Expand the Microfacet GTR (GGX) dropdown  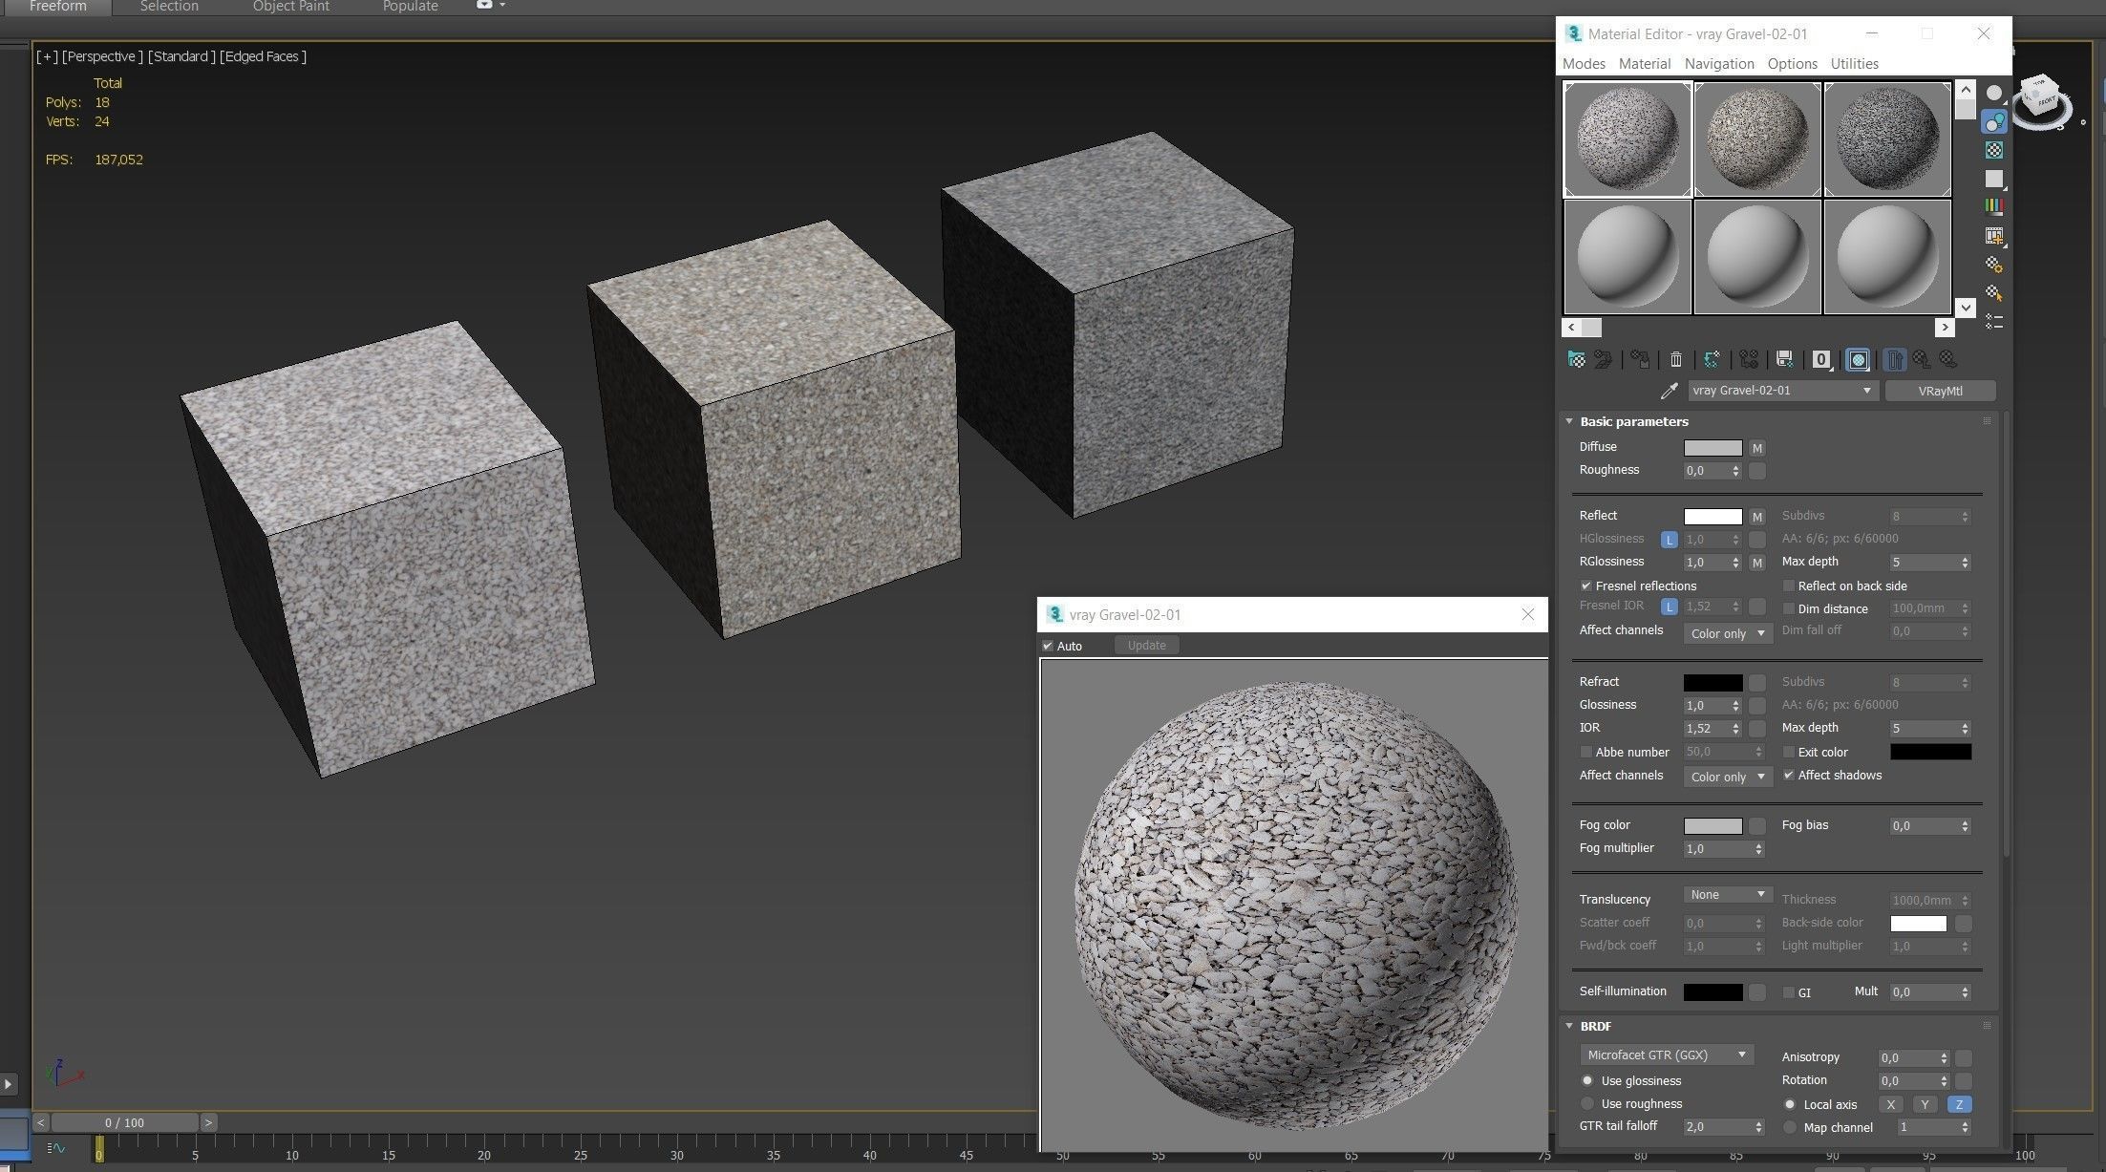pyautogui.click(x=1667, y=1055)
